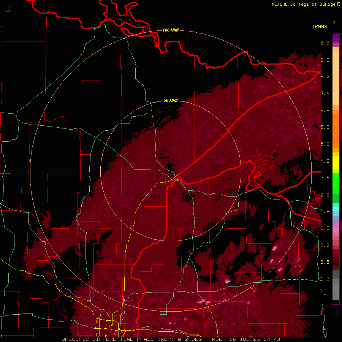
Task: Click the -1.3 scale value
Action: (324, 279)
